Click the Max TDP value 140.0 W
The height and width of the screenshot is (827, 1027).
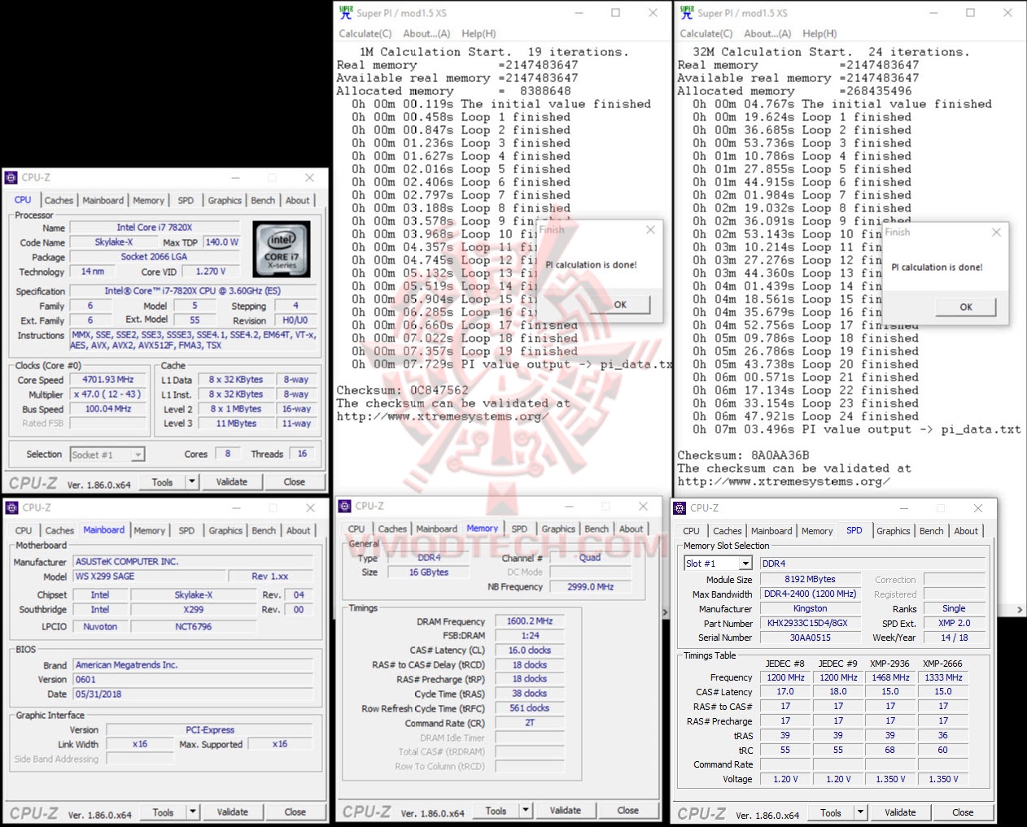pyautogui.click(x=221, y=242)
